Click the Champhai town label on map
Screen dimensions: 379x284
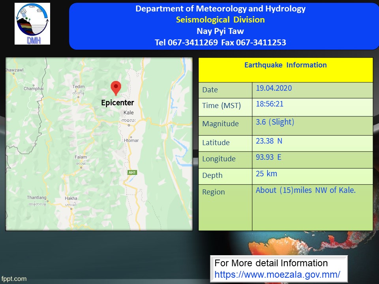click(x=34, y=89)
